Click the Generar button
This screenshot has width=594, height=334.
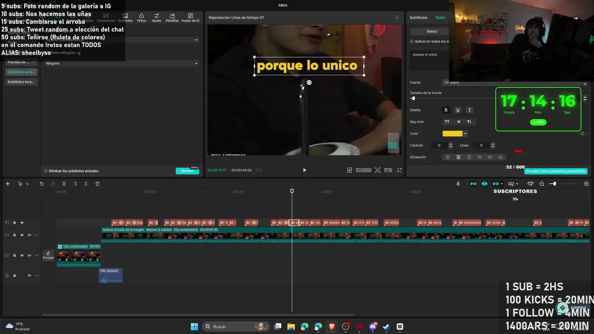click(187, 171)
